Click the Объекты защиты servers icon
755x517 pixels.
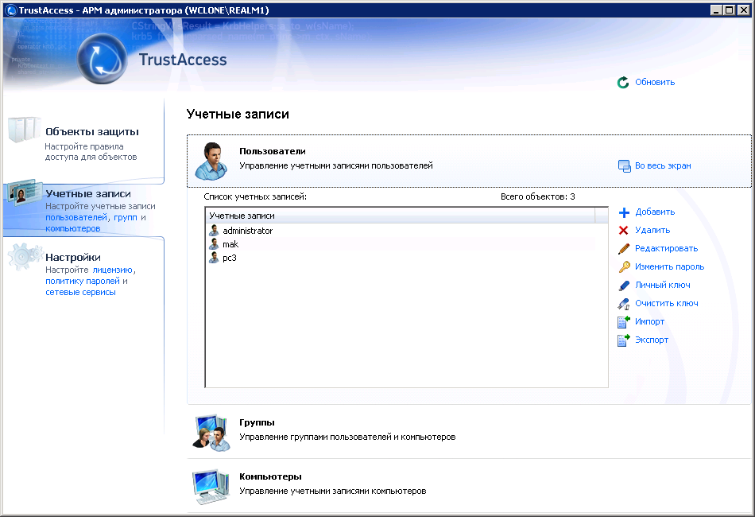24,129
